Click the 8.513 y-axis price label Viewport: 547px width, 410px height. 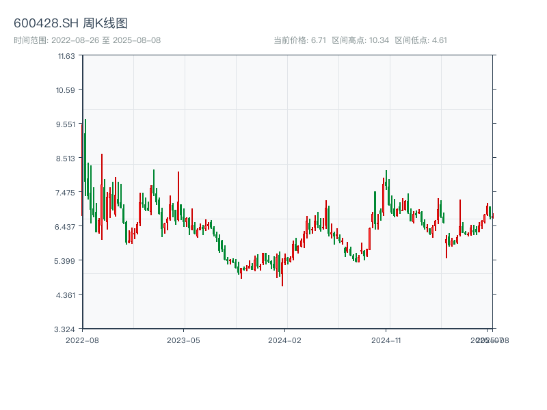[x=66, y=158]
